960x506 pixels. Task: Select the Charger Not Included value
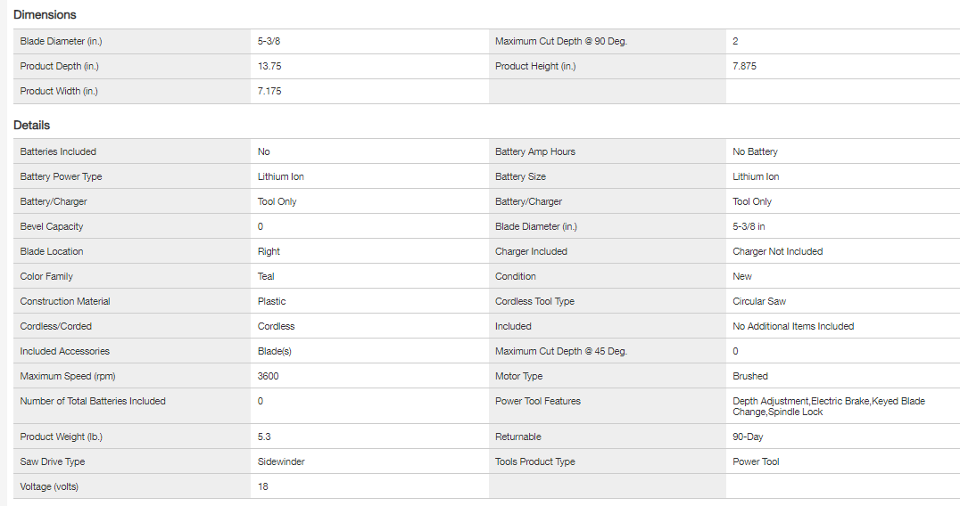coord(777,251)
